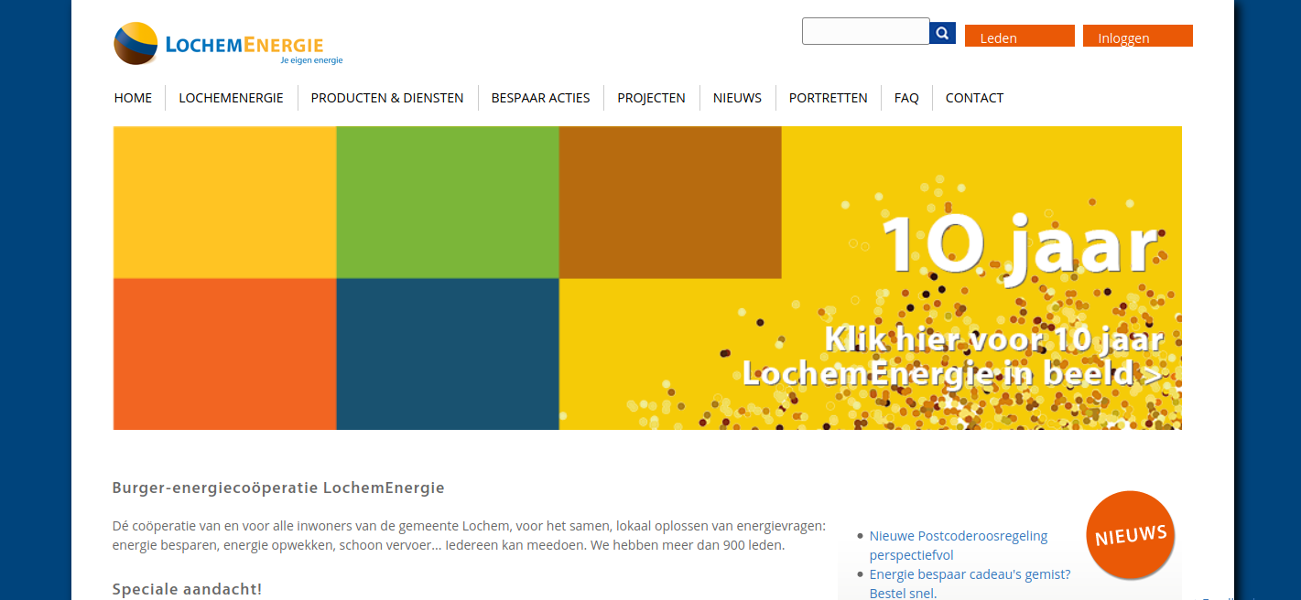Open 'Nieuwe Postcoderoosregeling perspectiefvol' news link
This screenshot has width=1301, height=600.
point(959,545)
